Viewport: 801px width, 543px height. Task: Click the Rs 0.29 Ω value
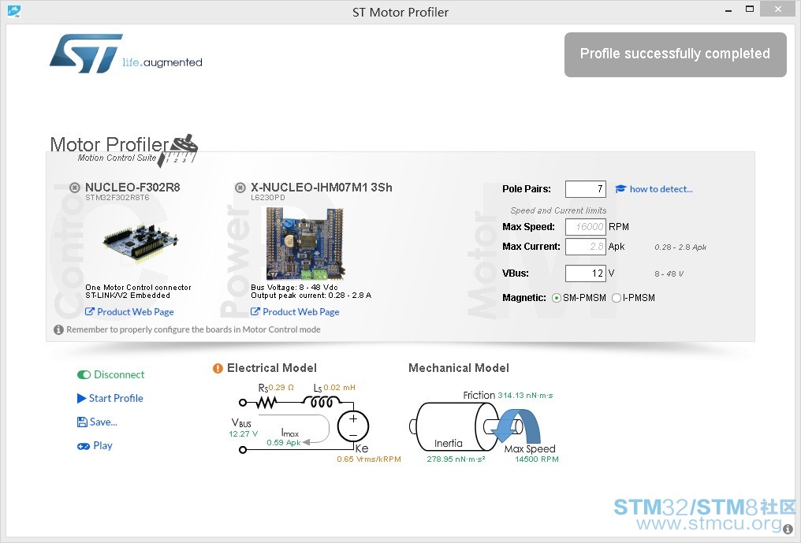pos(281,388)
